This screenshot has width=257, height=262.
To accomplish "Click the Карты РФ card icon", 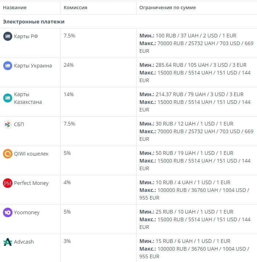I will pos(8,36).
